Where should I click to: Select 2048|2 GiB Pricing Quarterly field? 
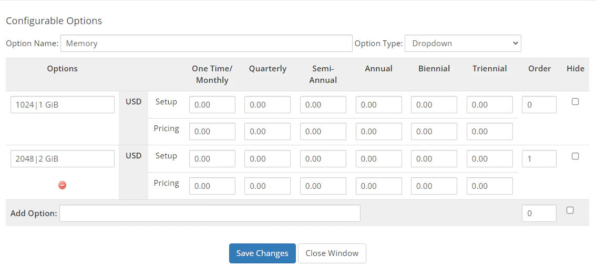click(x=268, y=186)
